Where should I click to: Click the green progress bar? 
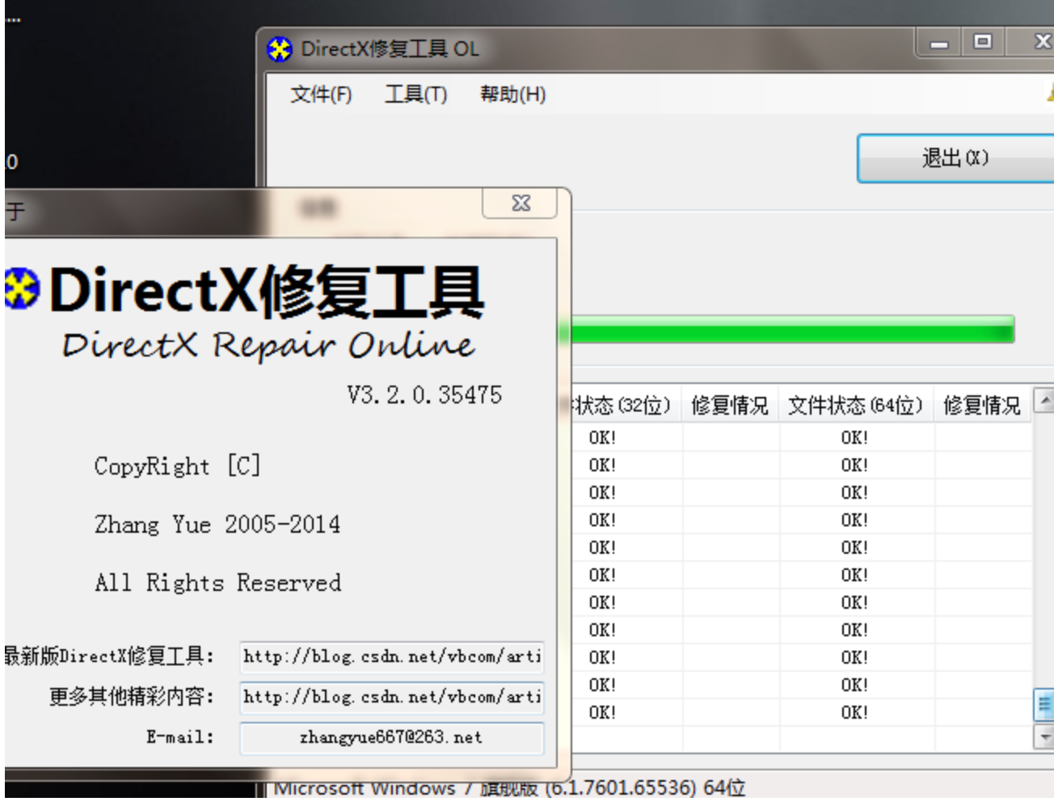pos(791,330)
